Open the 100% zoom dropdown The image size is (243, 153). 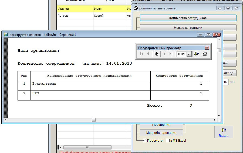[189, 54]
